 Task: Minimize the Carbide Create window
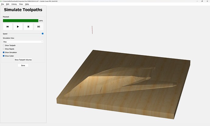coord(197,1)
